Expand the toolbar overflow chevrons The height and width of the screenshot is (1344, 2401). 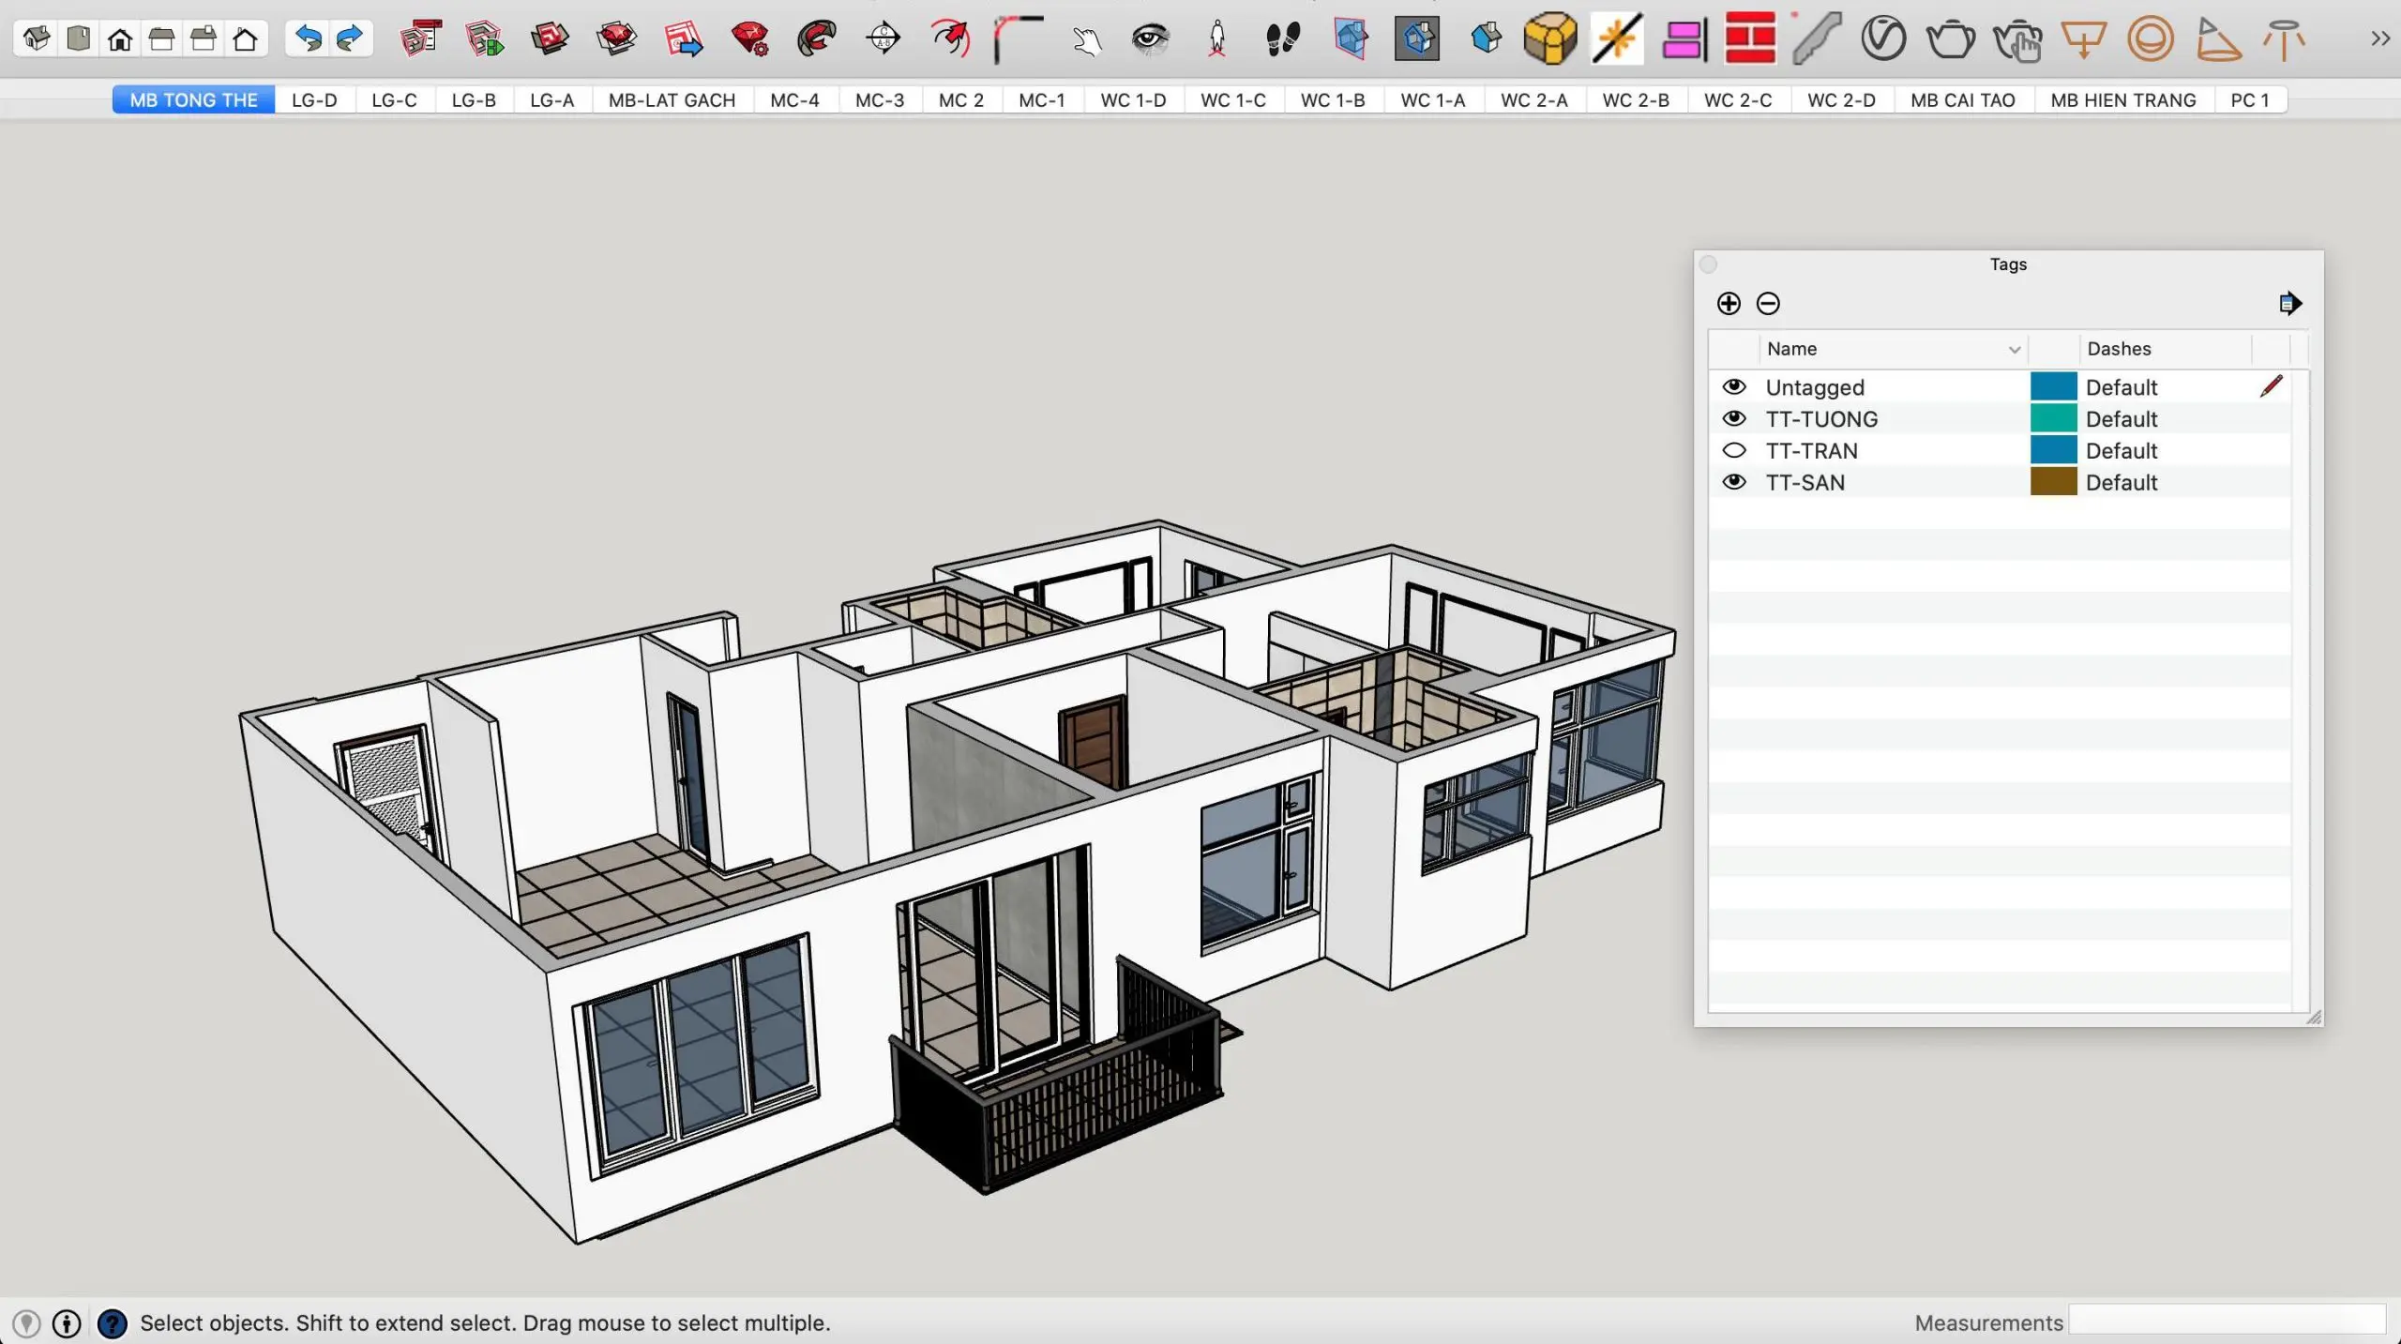tap(2379, 38)
